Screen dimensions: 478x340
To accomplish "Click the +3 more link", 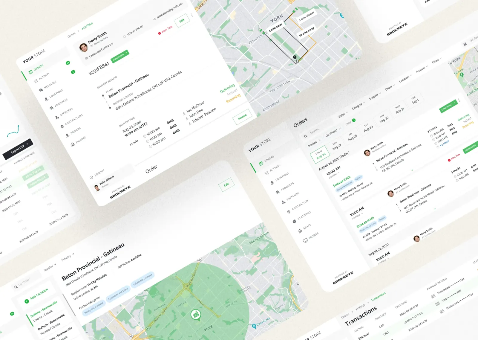I will (445, 143).
